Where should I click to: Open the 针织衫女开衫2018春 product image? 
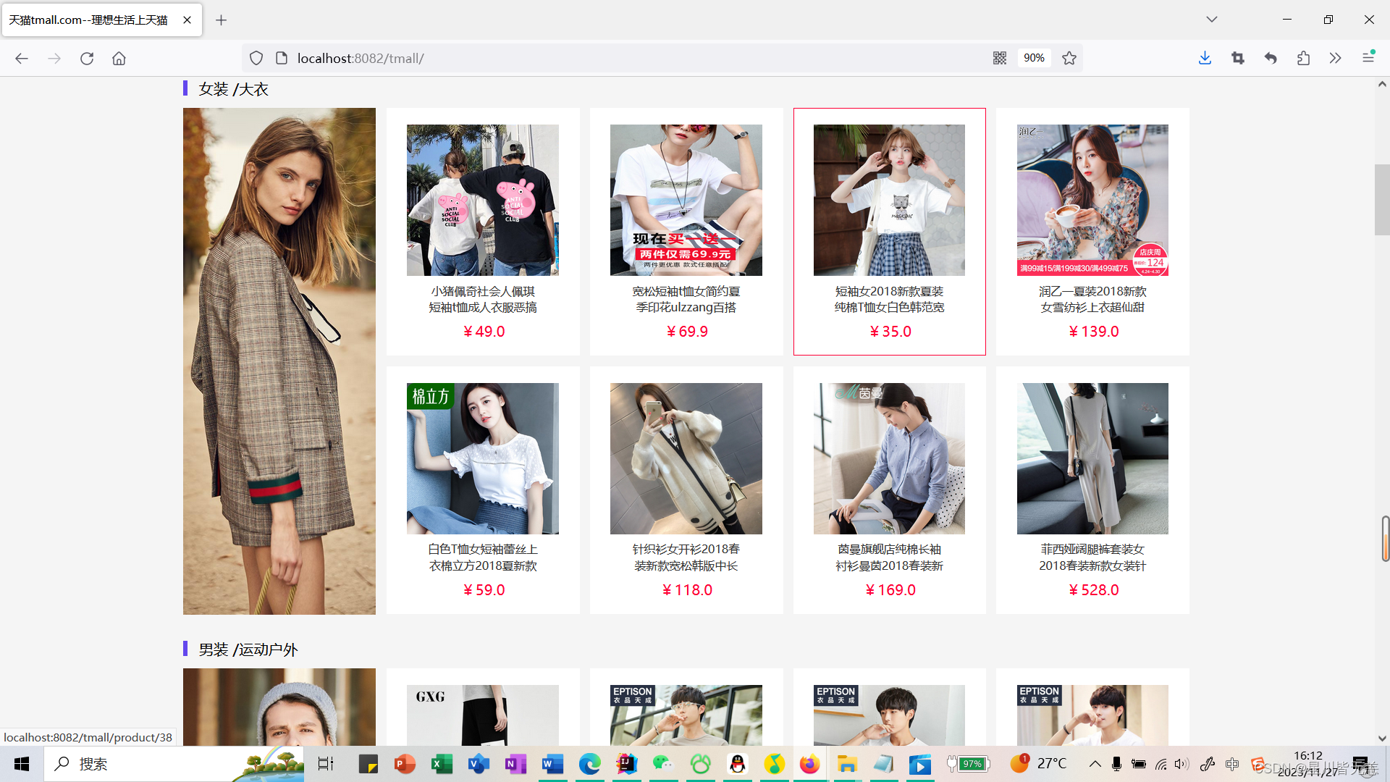click(x=686, y=458)
